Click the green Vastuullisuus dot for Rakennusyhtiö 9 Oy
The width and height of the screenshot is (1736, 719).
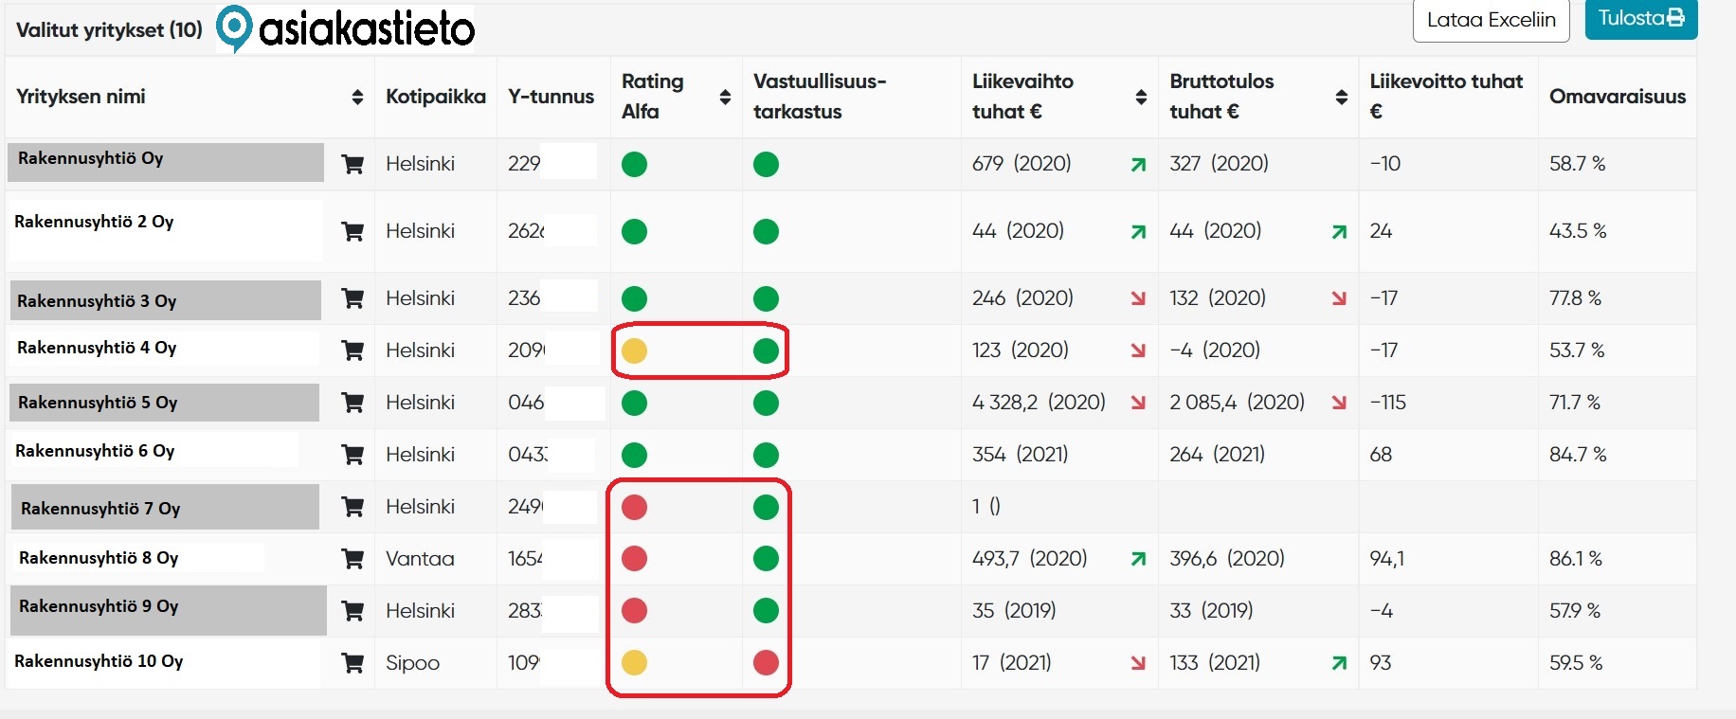coord(766,611)
